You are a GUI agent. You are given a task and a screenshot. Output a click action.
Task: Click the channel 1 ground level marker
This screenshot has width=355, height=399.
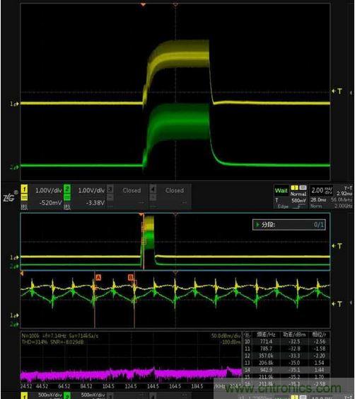(14, 103)
